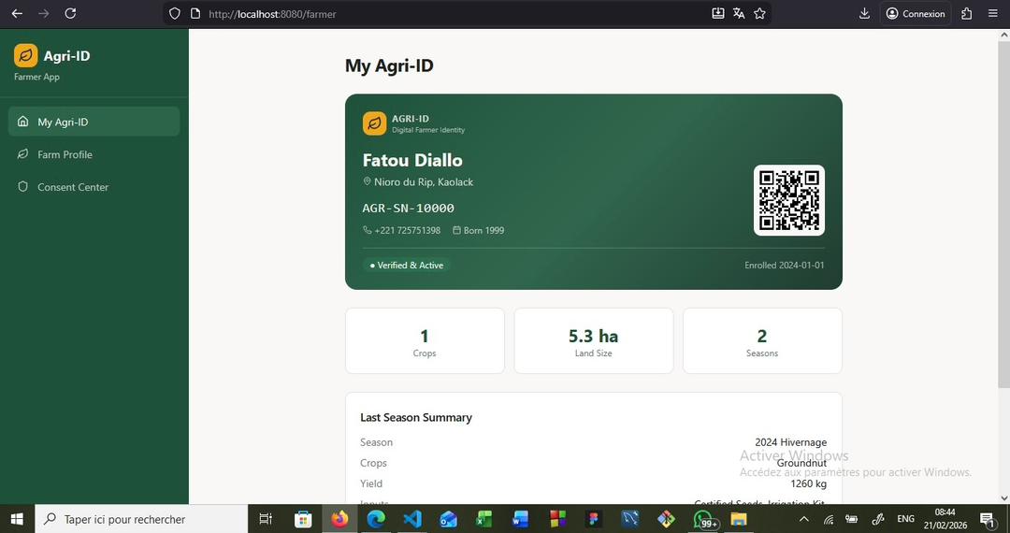Open Farm Profile in the sidebar
This screenshot has width=1010, height=533.
coord(94,154)
